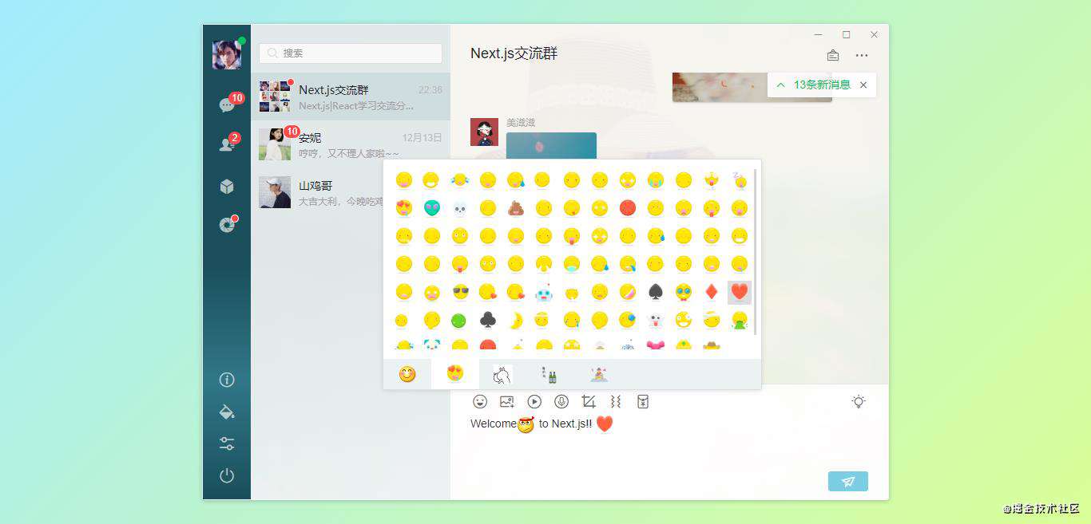1091x524 pixels.
Task: Click the send video play toolbar icon
Action: 534,402
